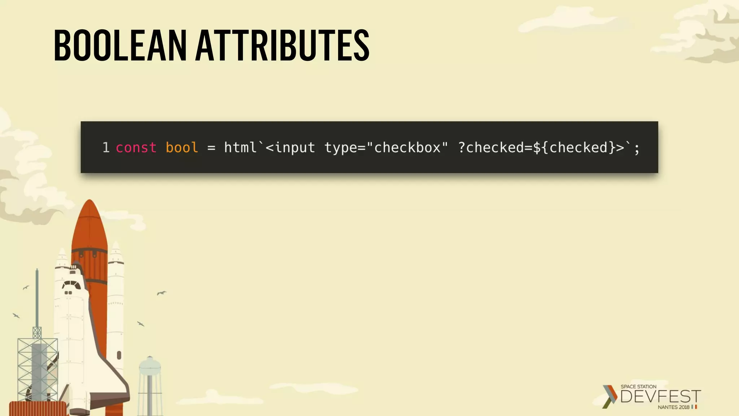
Task: Click the DEVFEST logo text
Action: click(x=660, y=396)
